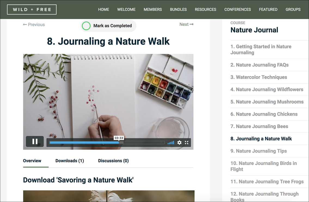The height and width of the screenshot is (202, 309).
Task: Open the GROUPS menu item
Action: (293, 10)
